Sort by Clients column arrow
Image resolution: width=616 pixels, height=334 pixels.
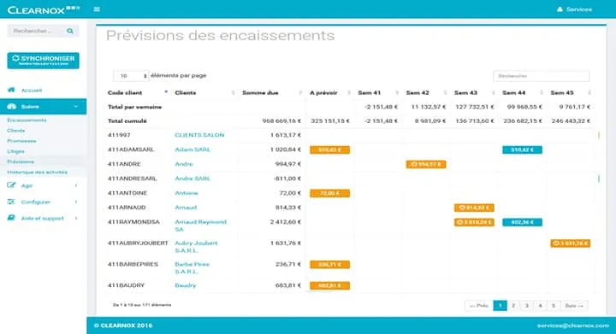233,92
